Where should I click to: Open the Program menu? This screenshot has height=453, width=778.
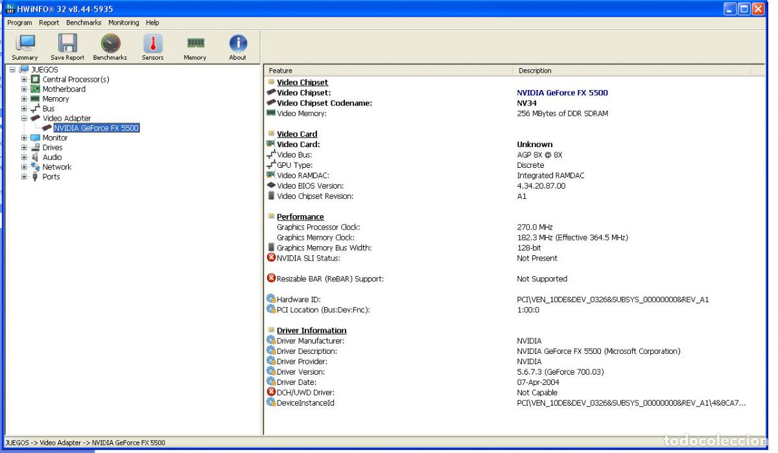tap(19, 23)
